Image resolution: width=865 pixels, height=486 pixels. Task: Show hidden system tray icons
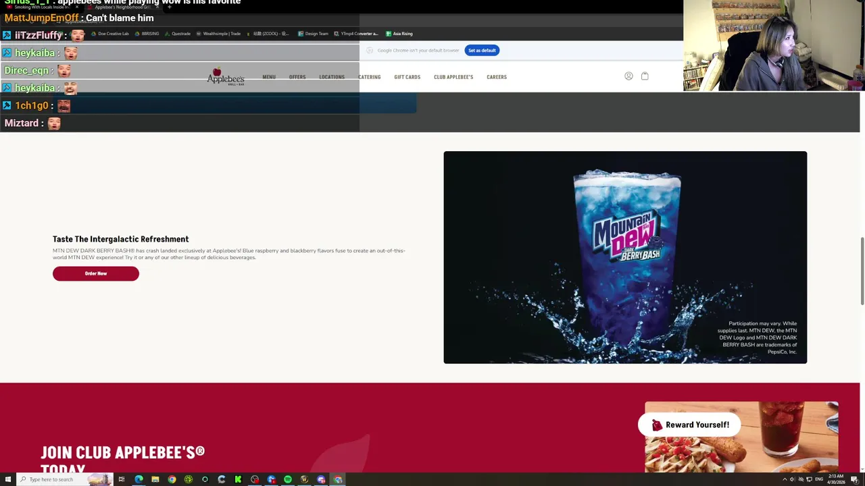[785, 479]
